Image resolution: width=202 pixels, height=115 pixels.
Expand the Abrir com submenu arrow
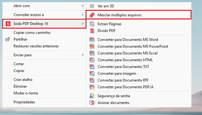(x=82, y=6)
